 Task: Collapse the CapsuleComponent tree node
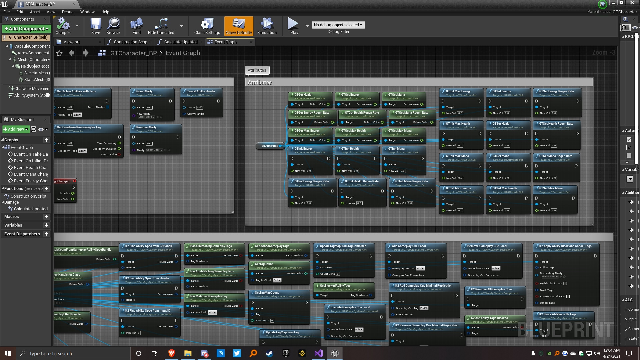point(7,46)
